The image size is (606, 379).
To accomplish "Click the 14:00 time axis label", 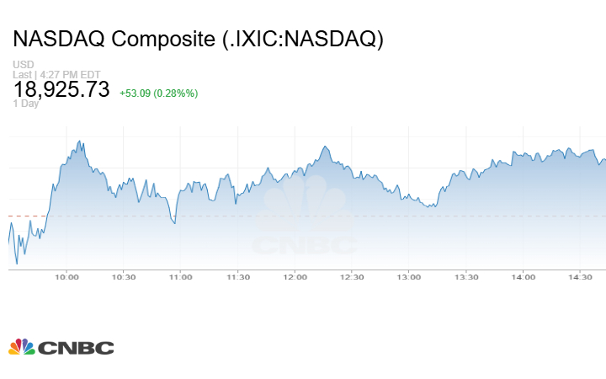I will [524, 277].
